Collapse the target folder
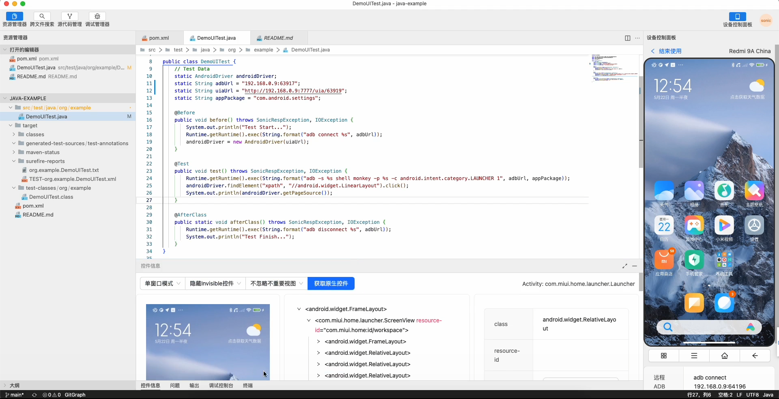Screen dimensions: 779x399 click(x=11, y=125)
